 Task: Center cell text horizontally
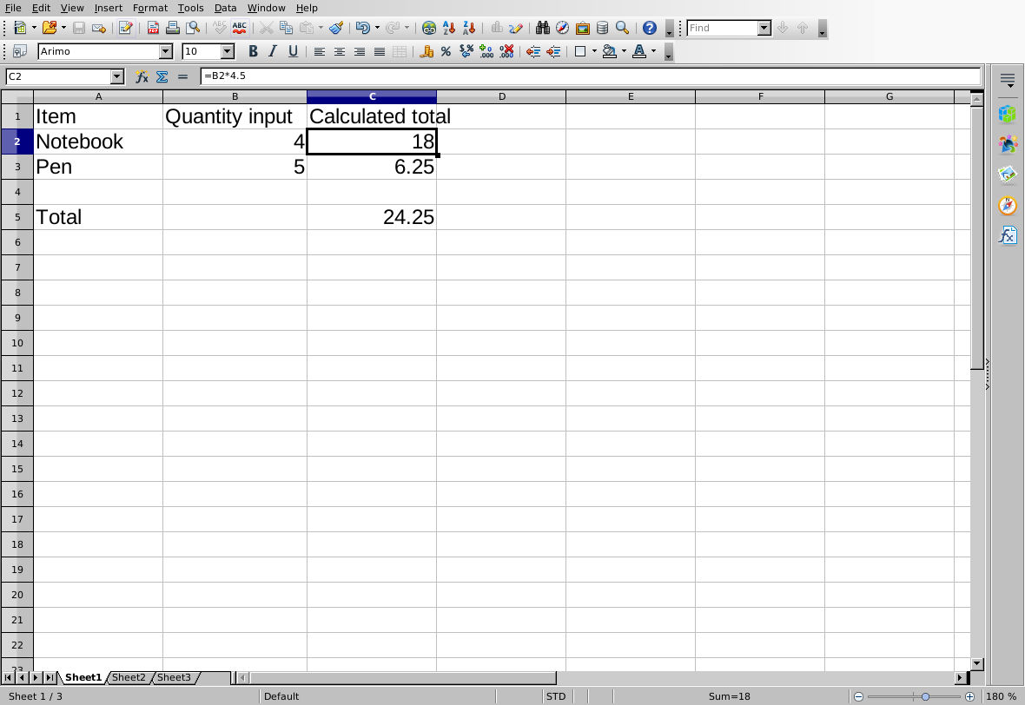(340, 51)
